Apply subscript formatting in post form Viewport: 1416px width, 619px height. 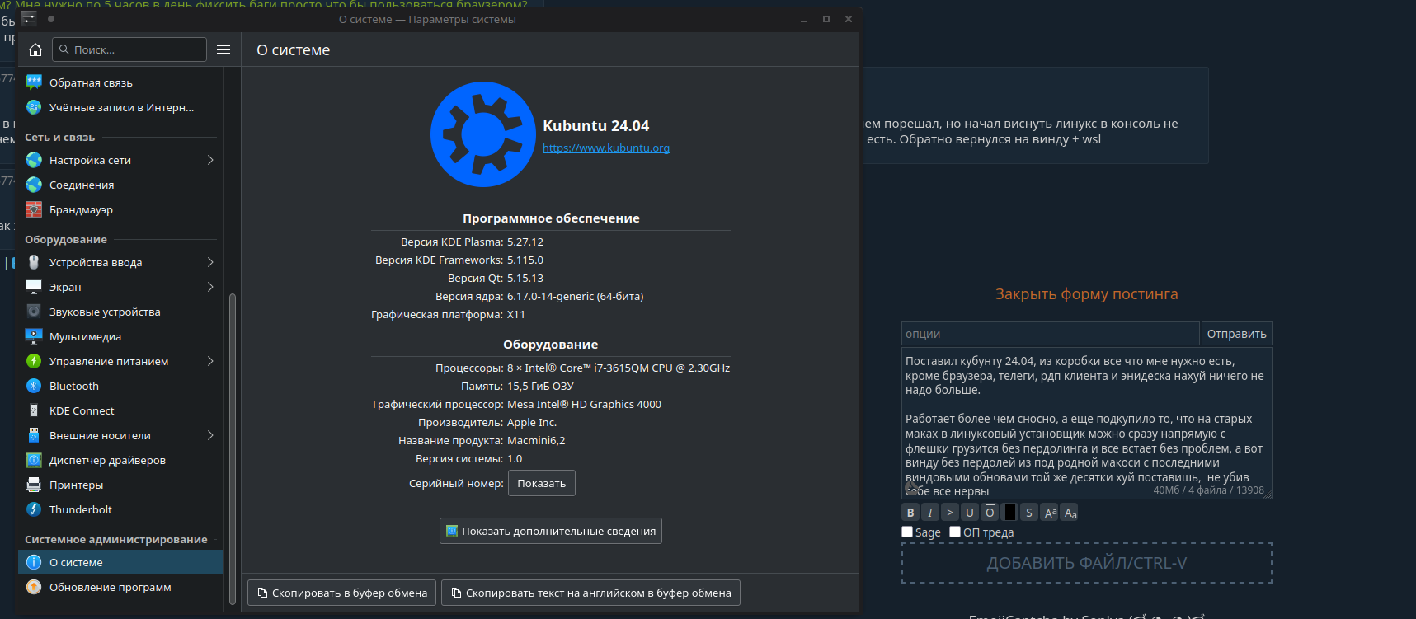(x=1070, y=513)
